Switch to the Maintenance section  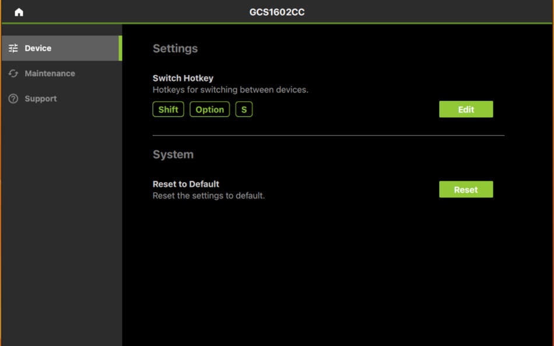pyautogui.click(x=50, y=73)
